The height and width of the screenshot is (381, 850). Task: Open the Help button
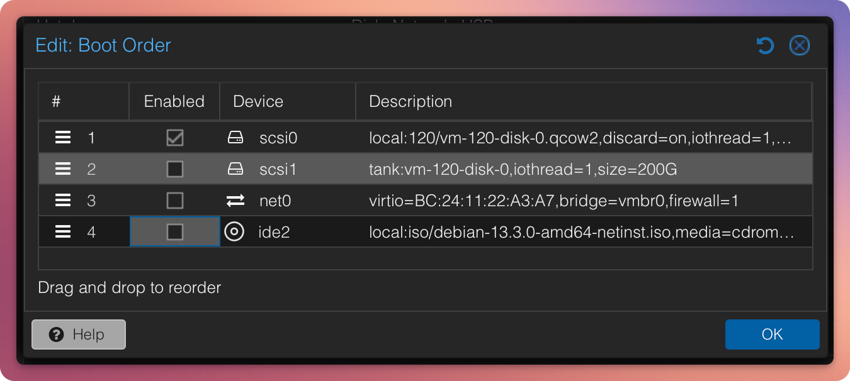click(79, 334)
